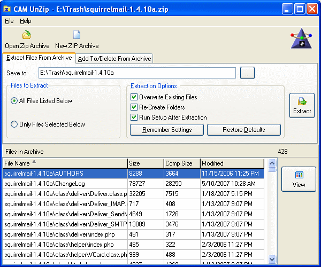Minimize the CAM UnZip window
Screen dimensions: 321x267
pyautogui.click(x=287, y=9)
